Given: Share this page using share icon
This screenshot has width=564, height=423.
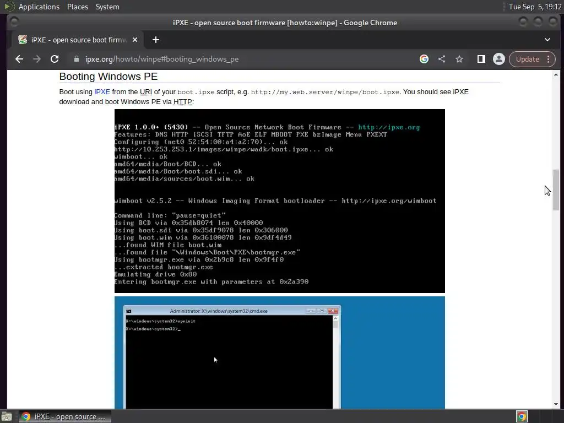Looking at the screenshot, I should tap(442, 59).
